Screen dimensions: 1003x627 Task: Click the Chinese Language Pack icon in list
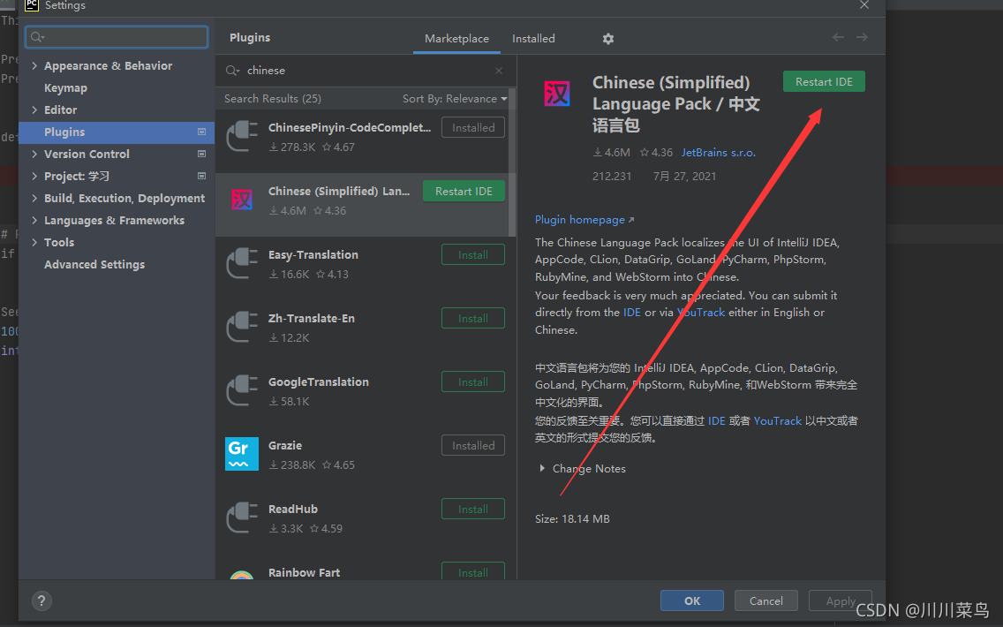242,200
